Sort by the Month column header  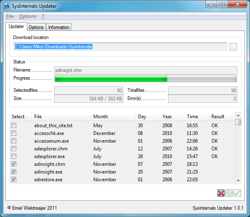113,117
